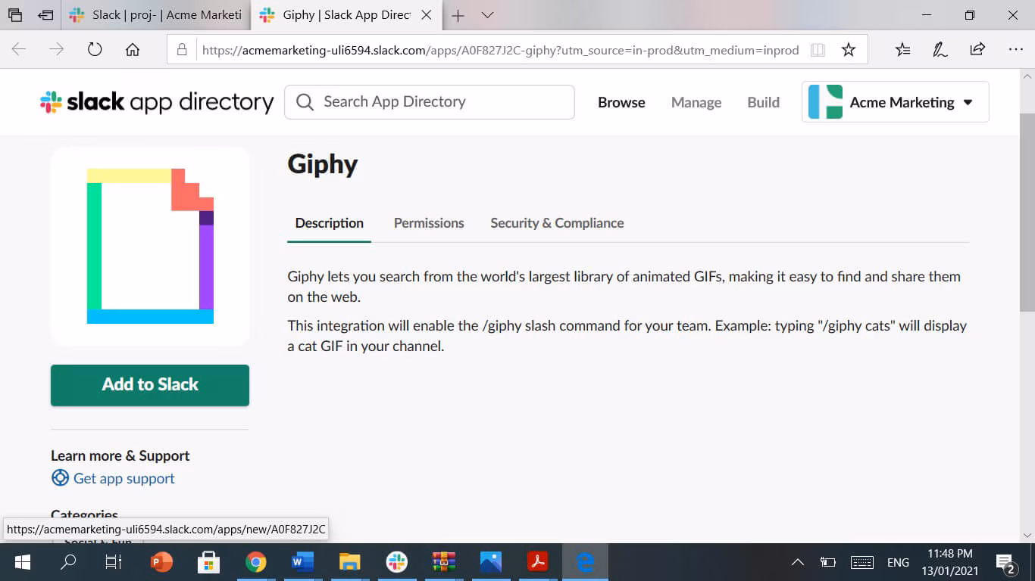Open the Action Center notifications icon

[1006, 563]
